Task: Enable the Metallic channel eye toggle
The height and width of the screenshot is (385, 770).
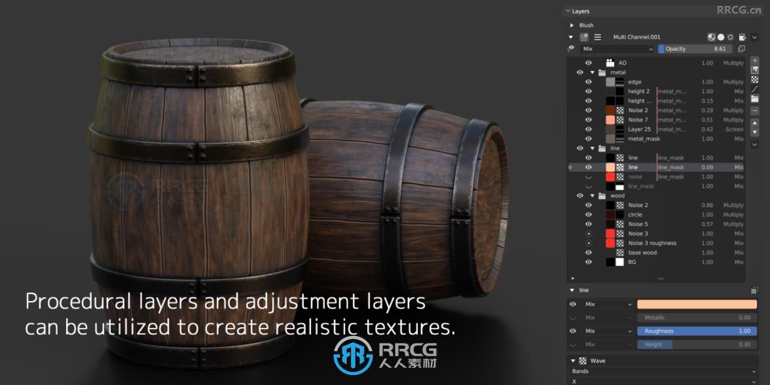Action: 573,317
